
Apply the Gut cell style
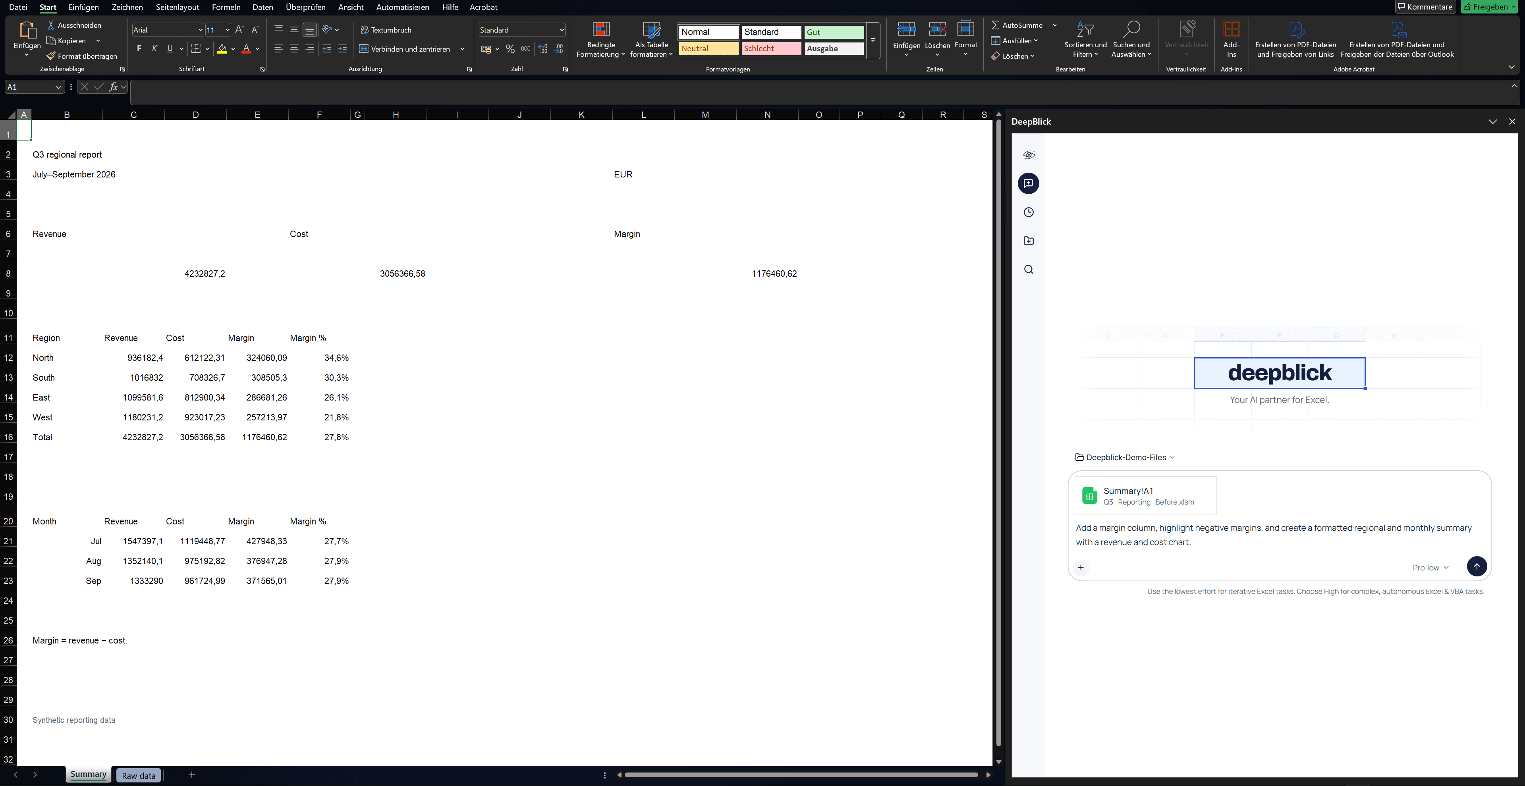point(834,32)
